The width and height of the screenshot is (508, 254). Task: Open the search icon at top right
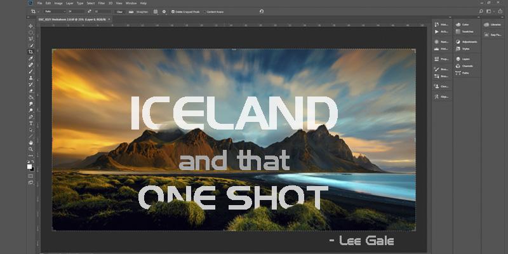[x=481, y=11]
